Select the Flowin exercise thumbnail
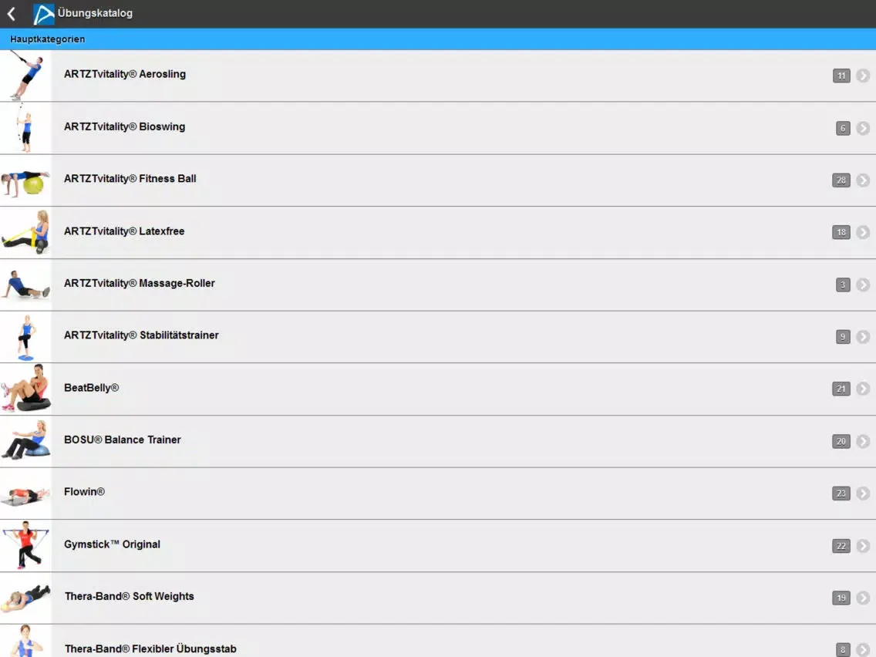 [25, 493]
